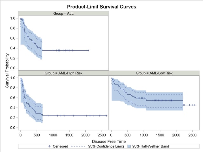The height and width of the screenshot is (152, 203).
Task: Click the 2500 tick label under AML-Low Risk panel
Action: tap(192, 135)
